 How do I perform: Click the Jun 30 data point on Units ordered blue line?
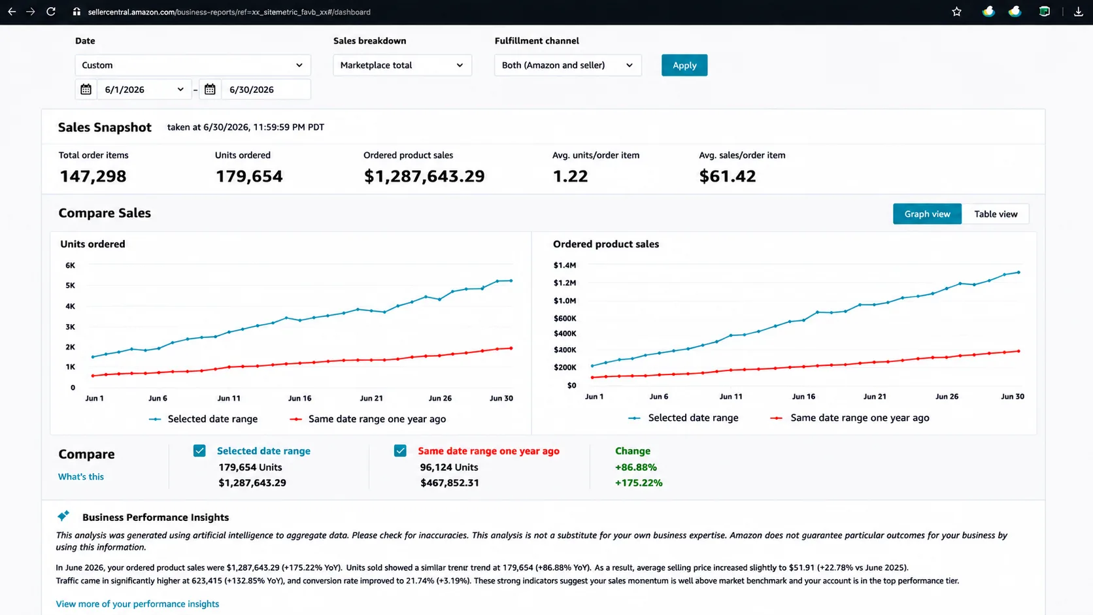point(511,281)
